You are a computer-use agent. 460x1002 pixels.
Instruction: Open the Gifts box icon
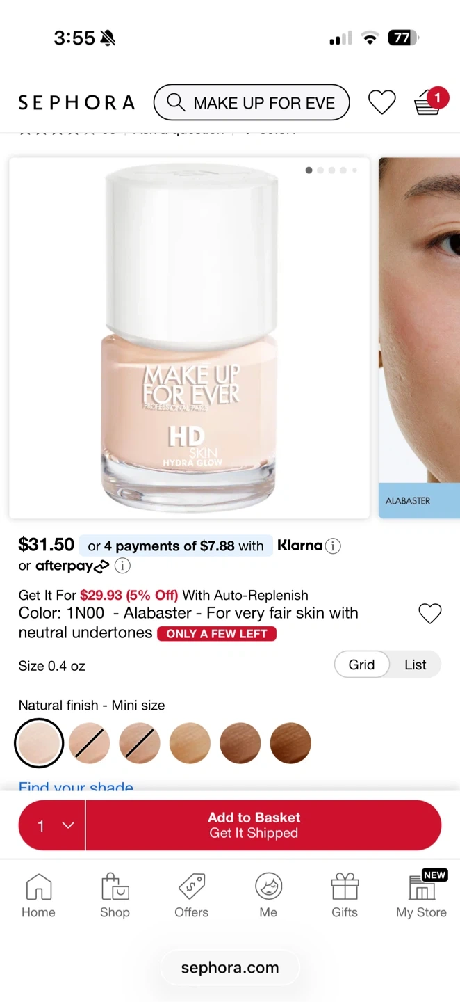tap(345, 887)
